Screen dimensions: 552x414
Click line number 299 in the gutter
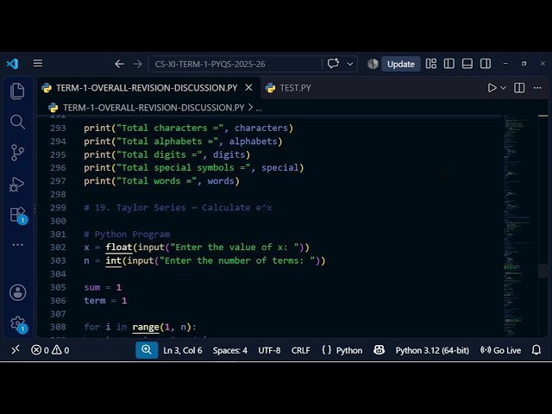[x=58, y=208]
